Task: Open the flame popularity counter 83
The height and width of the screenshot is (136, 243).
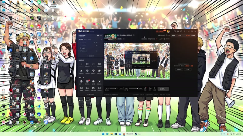Action: click(161, 39)
